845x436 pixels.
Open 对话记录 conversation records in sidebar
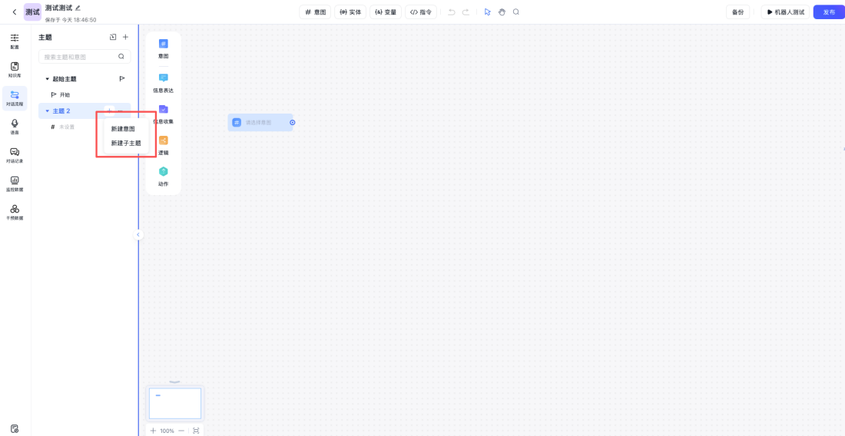pyautogui.click(x=15, y=154)
